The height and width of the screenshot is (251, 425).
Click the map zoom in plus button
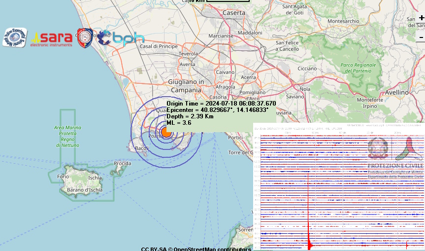pyautogui.click(x=421, y=18)
